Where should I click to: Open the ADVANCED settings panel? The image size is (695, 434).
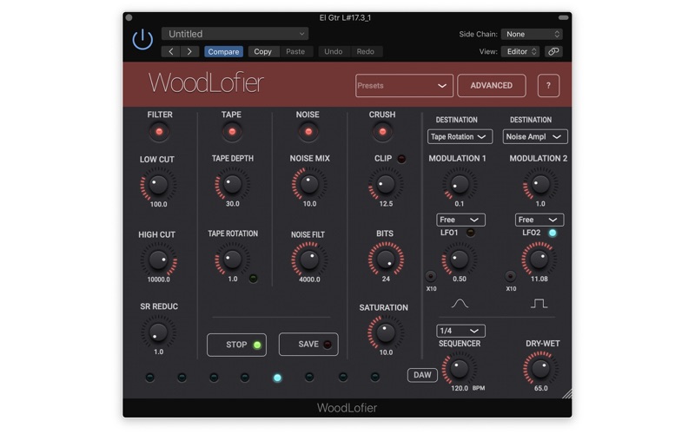[x=492, y=85]
